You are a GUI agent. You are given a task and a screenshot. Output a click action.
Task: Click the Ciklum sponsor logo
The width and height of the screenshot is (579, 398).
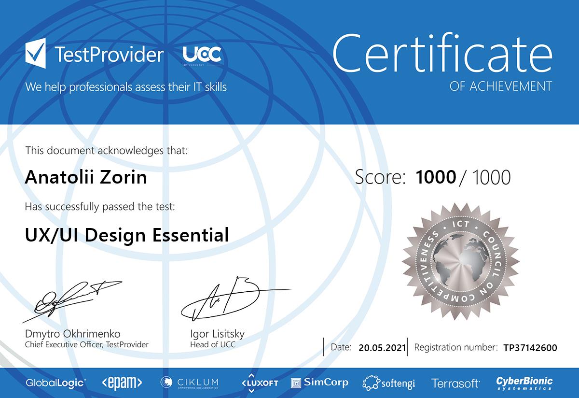[189, 383]
